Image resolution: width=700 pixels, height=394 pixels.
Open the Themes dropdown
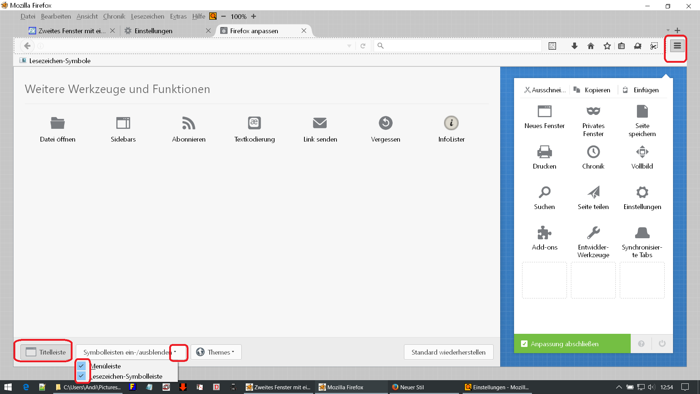(216, 352)
